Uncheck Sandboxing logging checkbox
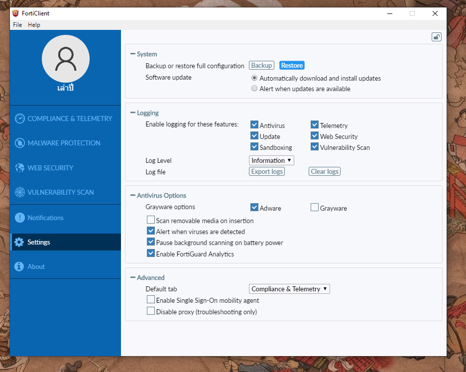 pos(254,146)
